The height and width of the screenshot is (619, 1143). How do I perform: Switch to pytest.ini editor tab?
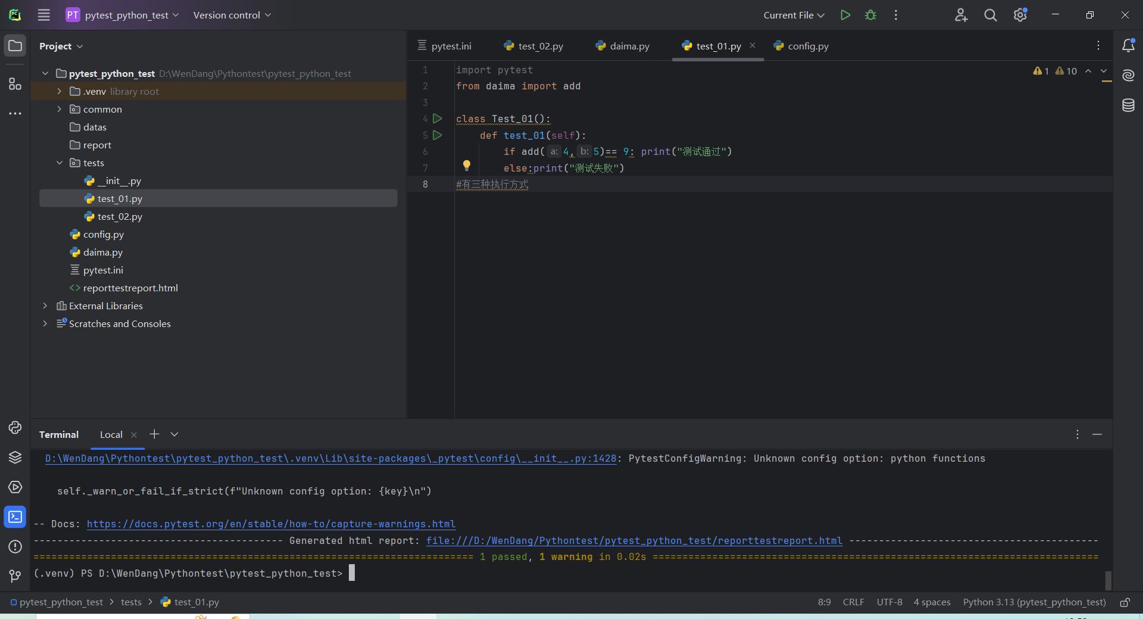click(445, 46)
